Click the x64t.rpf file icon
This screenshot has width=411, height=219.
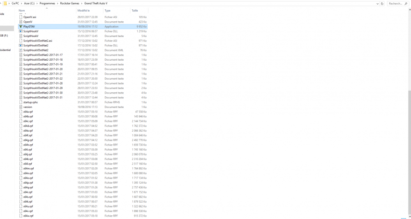point(21,202)
